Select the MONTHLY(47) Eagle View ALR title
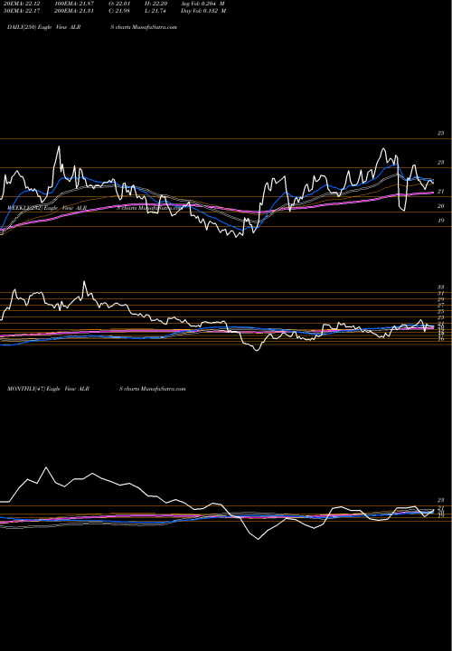 [x=48, y=389]
